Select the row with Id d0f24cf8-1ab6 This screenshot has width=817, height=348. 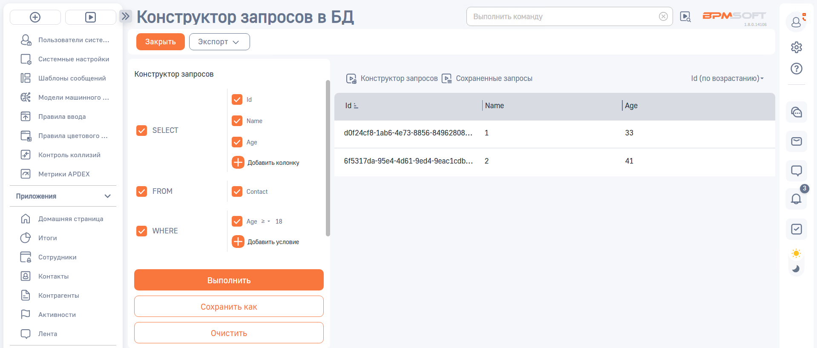click(555, 134)
